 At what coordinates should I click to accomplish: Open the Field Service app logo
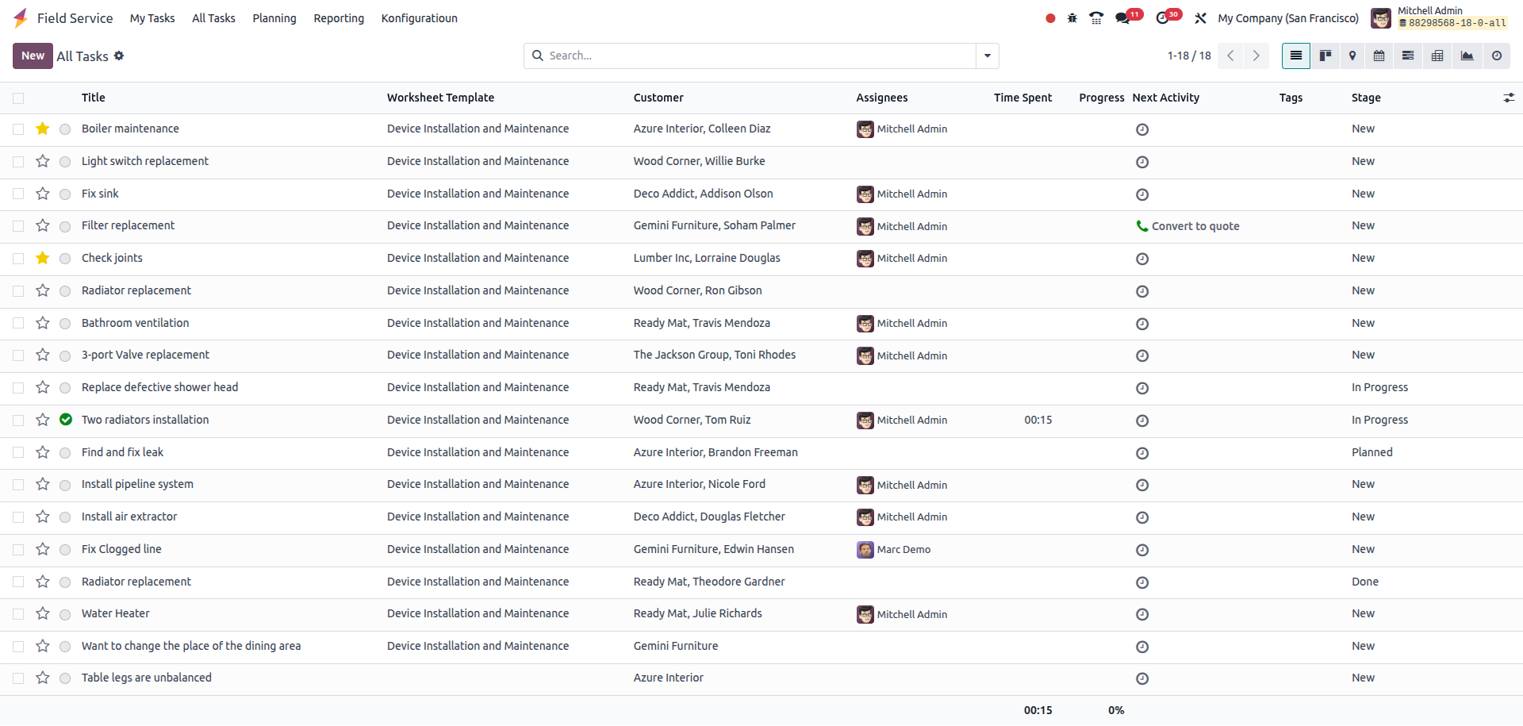tap(21, 17)
